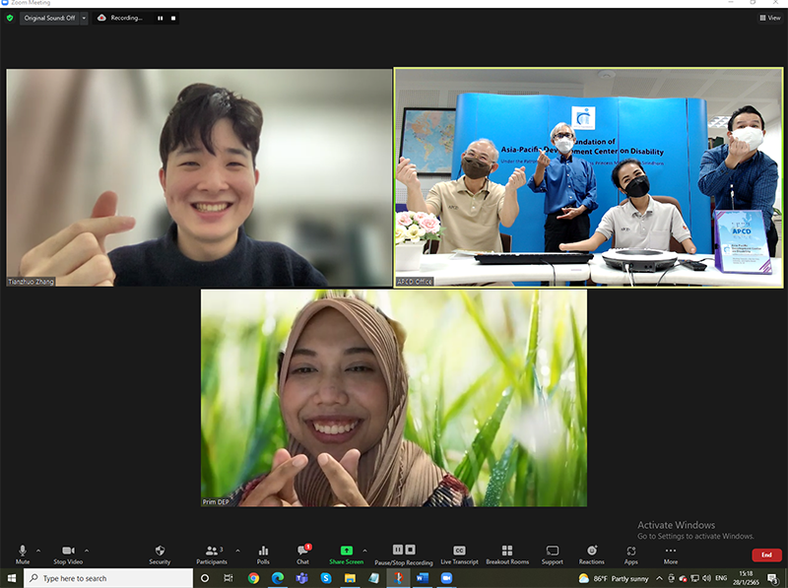Screen dimensions: 788x588
Task: Click the Windows taskbar search box
Action: coord(108,578)
